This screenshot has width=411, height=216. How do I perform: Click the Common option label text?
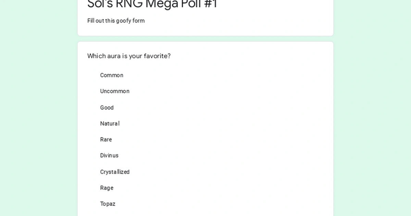pos(112,75)
